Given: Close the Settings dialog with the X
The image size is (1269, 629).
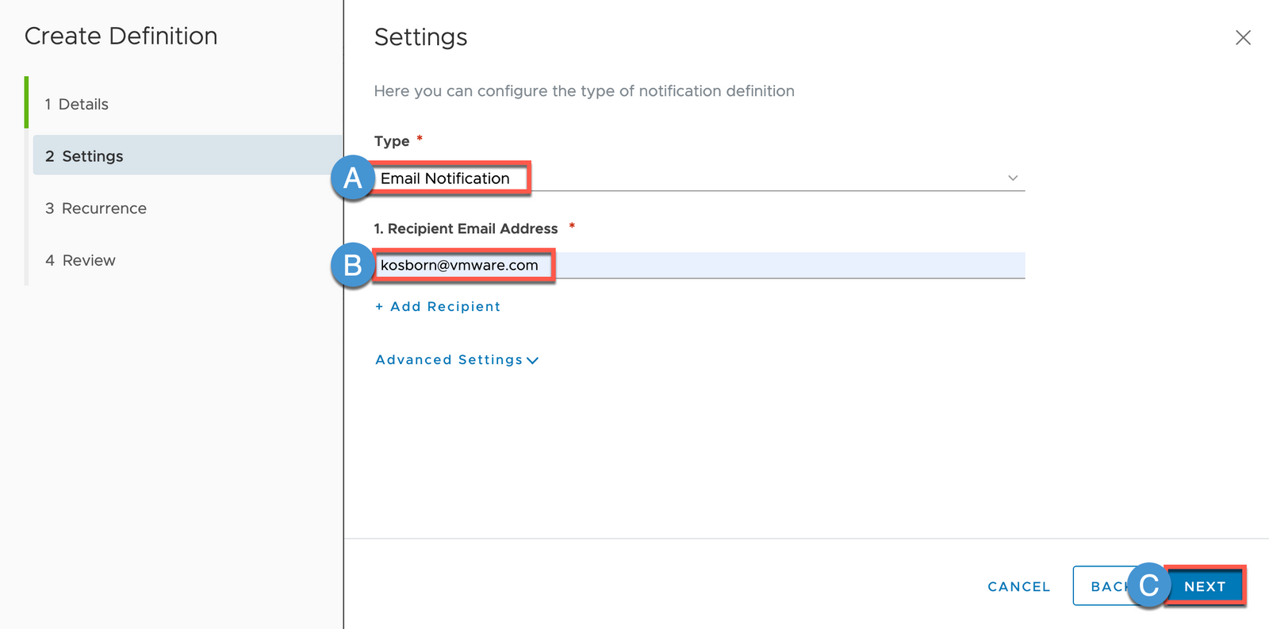Looking at the screenshot, I should point(1243,37).
